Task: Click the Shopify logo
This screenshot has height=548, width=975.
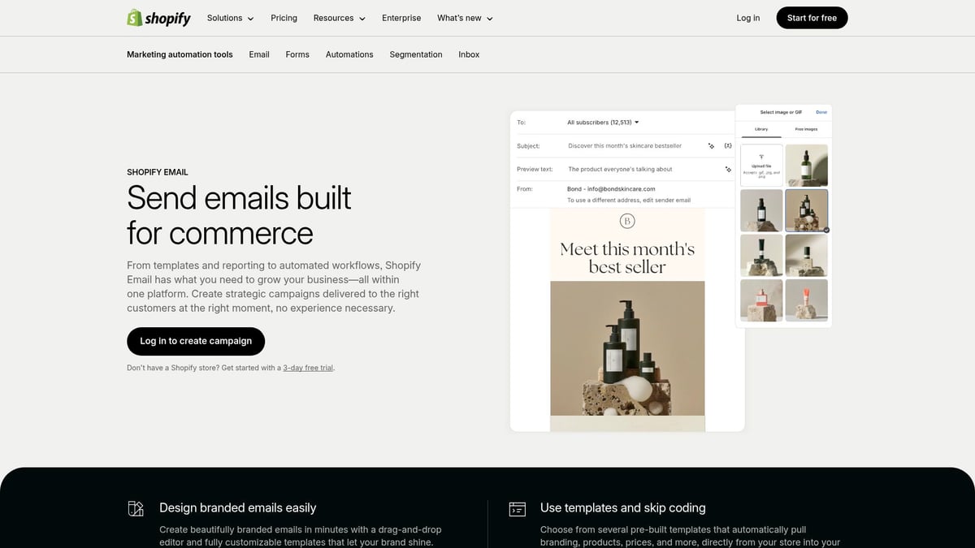Action: 159,17
